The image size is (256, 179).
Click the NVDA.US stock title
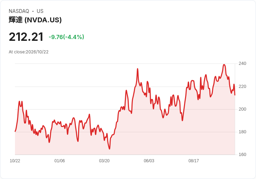35,20
